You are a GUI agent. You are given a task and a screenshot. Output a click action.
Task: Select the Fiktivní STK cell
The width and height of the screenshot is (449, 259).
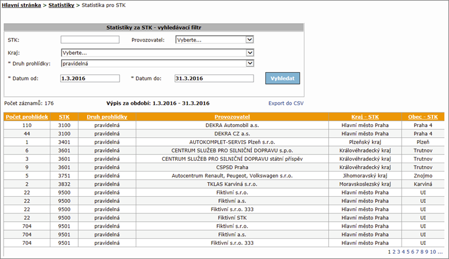pos(232,218)
